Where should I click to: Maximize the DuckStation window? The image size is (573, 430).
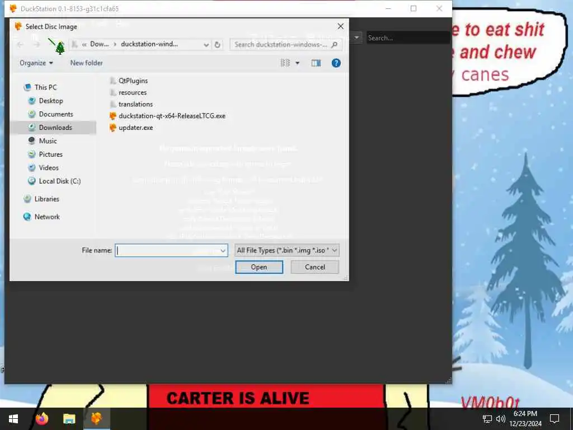click(414, 8)
